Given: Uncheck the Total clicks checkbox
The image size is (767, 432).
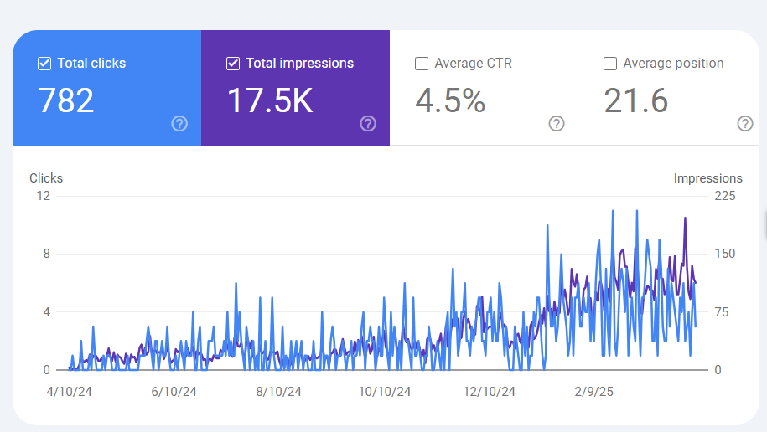Looking at the screenshot, I should pyautogui.click(x=45, y=64).
